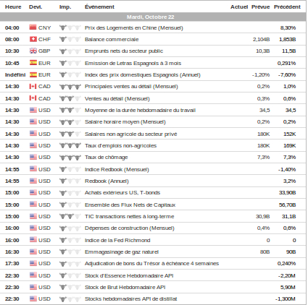Click the Prévue column header

(x=260, y=7)
